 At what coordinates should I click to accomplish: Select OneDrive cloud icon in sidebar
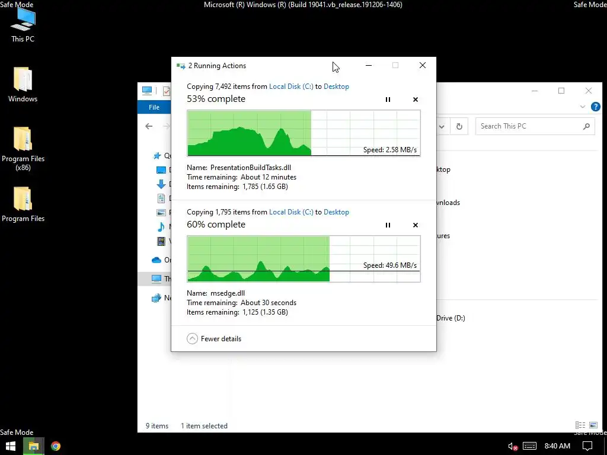[156, 260]
